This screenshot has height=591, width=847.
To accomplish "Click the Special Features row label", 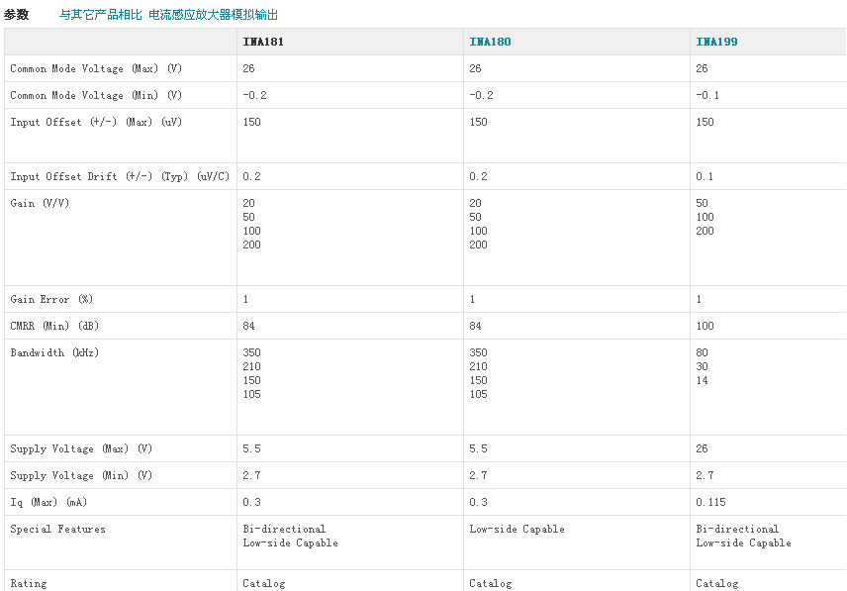I will coord(57,529).
